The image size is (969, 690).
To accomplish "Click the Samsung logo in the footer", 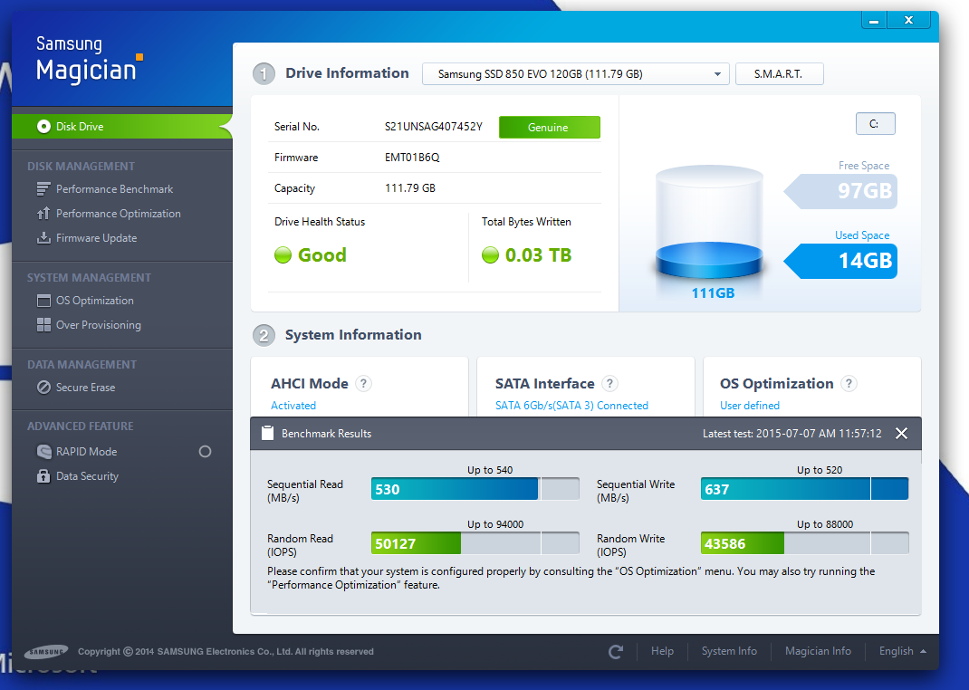I will point(46,652).
